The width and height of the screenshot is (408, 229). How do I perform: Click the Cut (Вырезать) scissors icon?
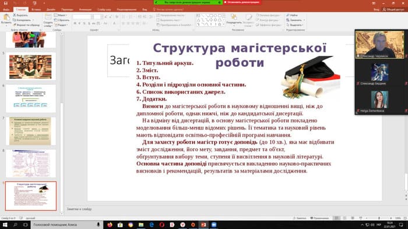15,15
